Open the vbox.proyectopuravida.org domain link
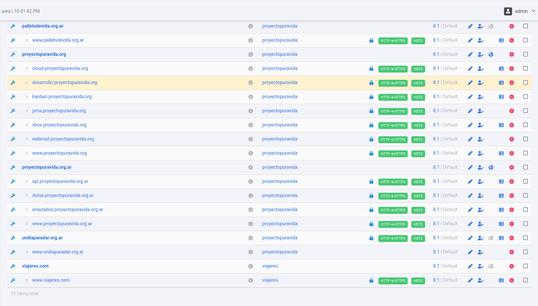Viewport: 538px width, 306px height. pyautogui.click(x=59, y=125)
